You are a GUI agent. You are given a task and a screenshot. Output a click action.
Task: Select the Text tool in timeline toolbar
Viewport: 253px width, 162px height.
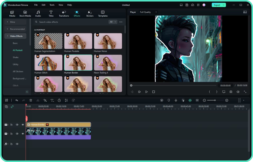click(52, 100)
